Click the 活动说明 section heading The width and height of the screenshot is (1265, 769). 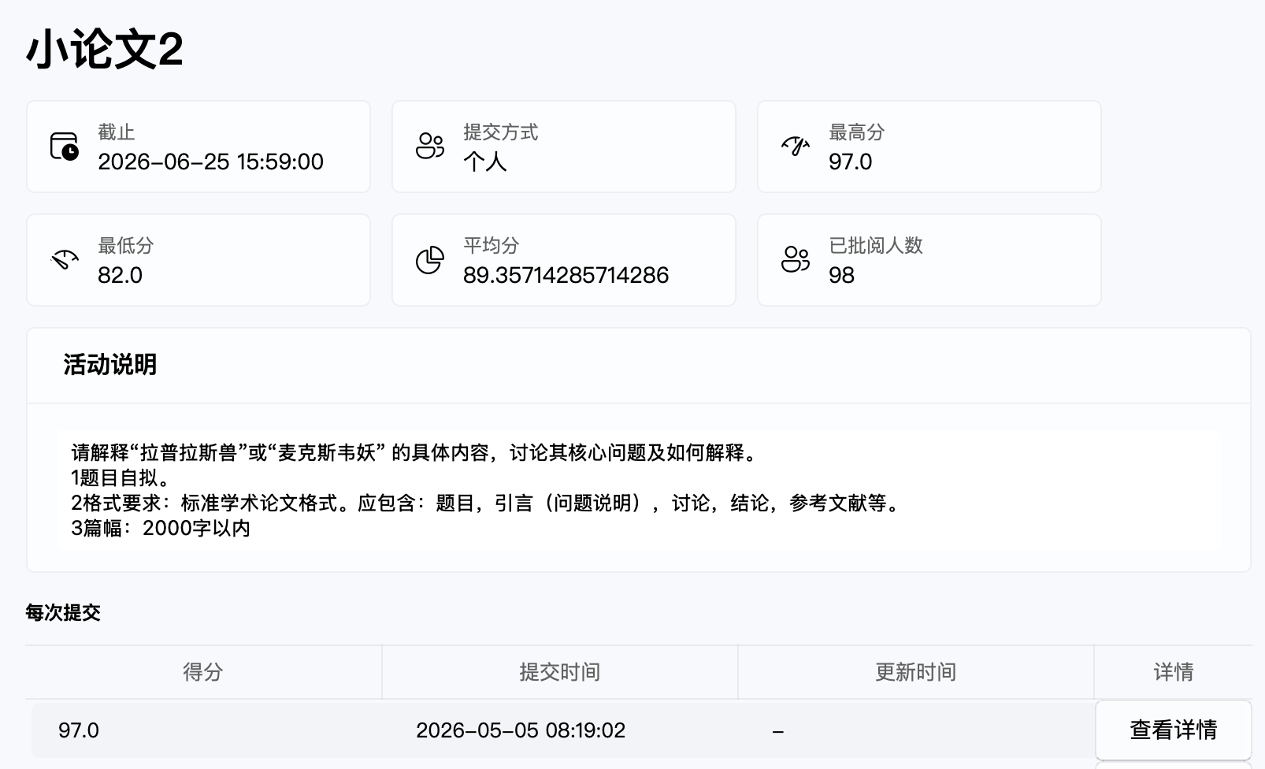tap(110, 365)
